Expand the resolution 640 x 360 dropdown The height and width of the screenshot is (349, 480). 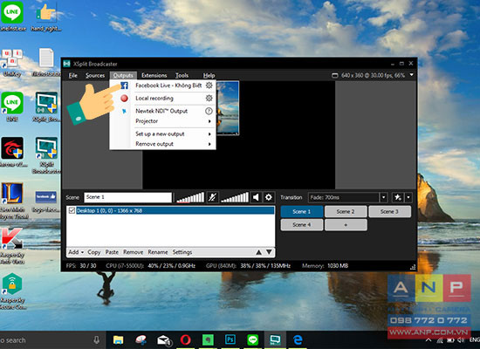pyautogui.click(x=412, y=75)
